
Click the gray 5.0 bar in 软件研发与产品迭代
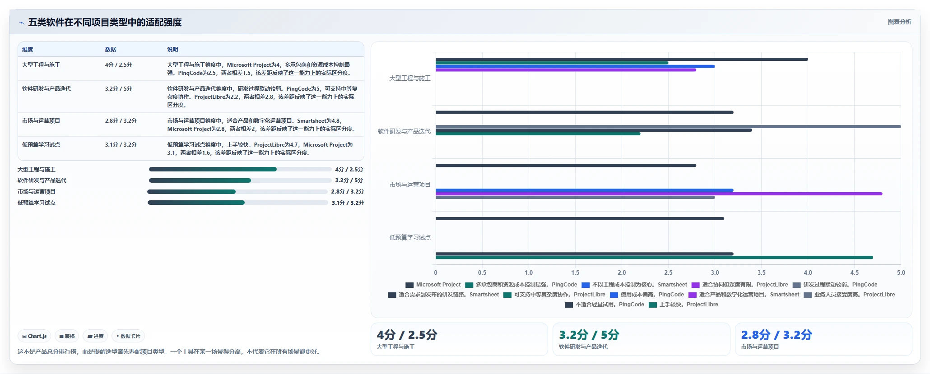(668, 127)
